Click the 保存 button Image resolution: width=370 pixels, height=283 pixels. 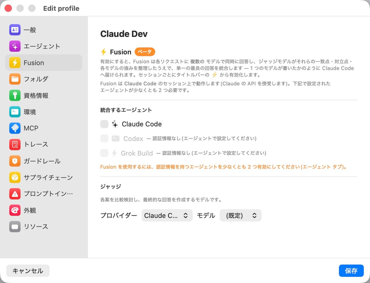351,271
